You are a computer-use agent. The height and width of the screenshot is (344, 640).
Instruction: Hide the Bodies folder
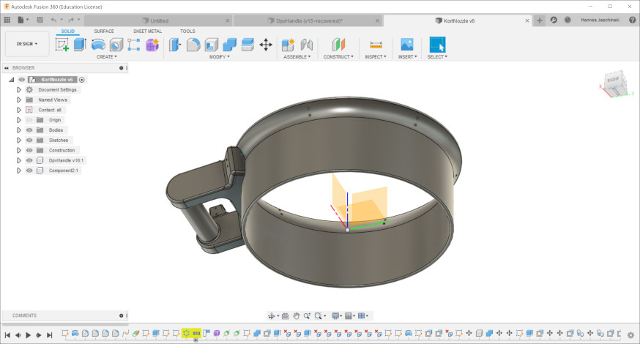(x=29, y=130)
